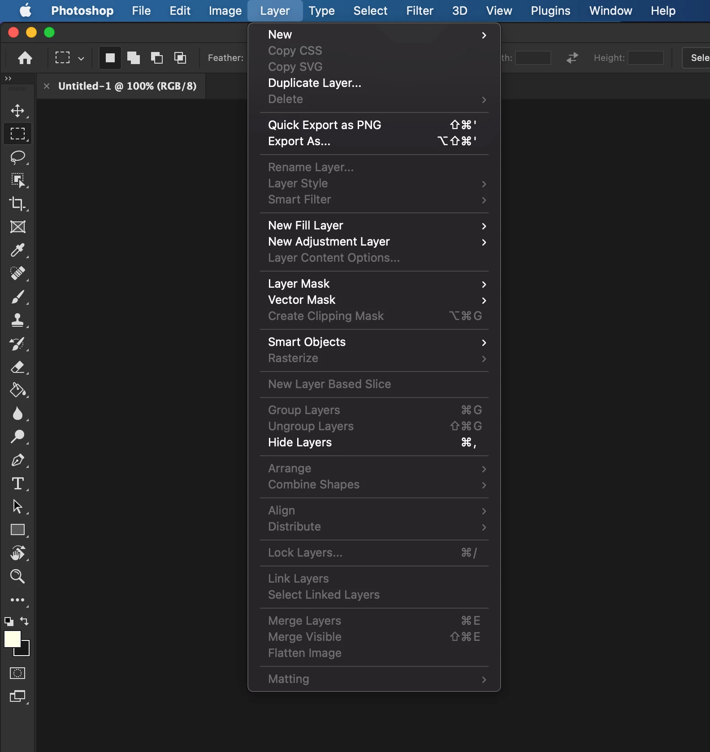Select the History Brush tool
This screenshot has width=710, height=752.
click(17, 344)
